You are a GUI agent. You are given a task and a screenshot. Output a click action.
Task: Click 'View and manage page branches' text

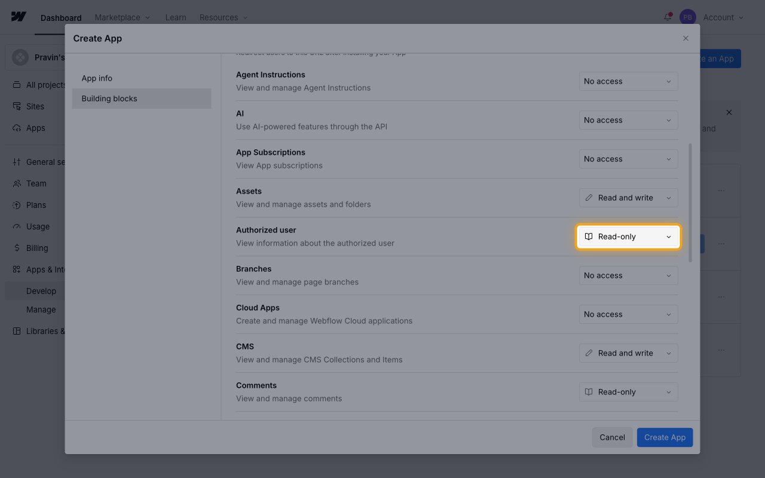point(297,282)
